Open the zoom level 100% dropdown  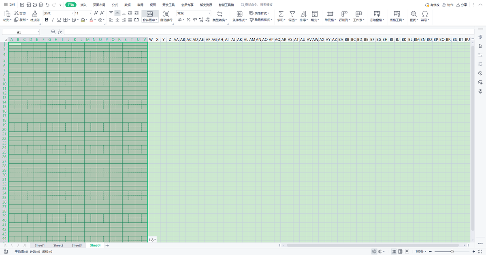pyautogui.click(x=425, y=251)
